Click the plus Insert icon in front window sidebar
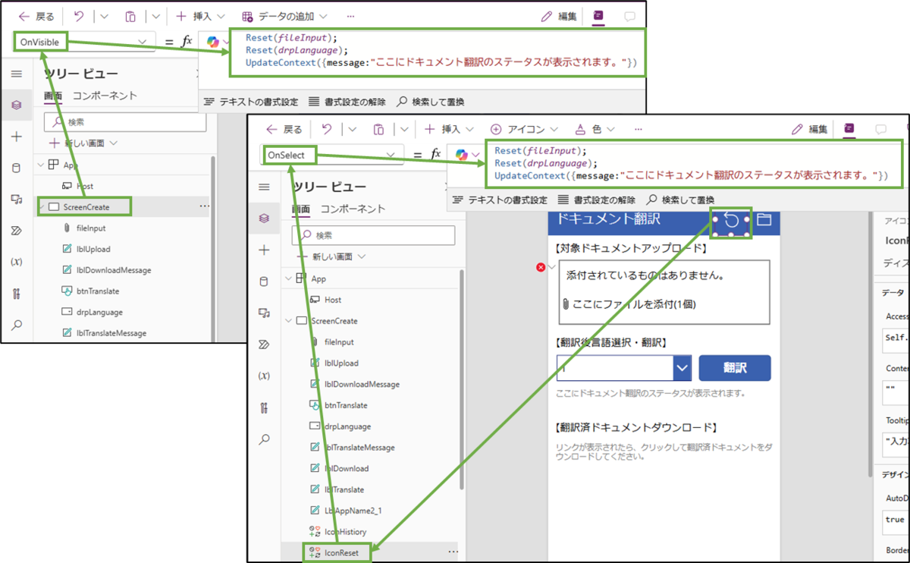Image resolution: width=910 pixels, height=563 pixels. (264, 250)
